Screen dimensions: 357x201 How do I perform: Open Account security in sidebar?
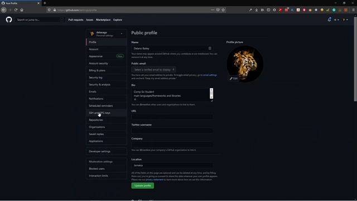click(107, 63)
